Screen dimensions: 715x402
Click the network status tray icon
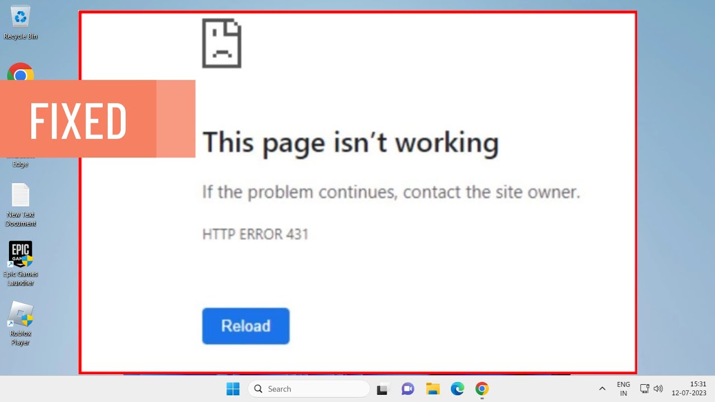[x=644, y=389]
